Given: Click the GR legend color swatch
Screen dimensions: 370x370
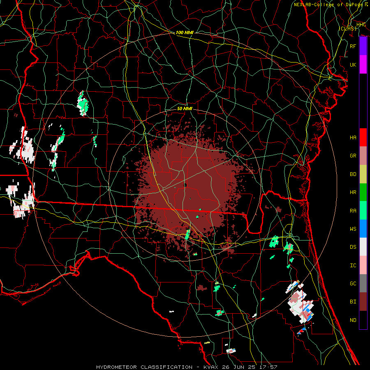Looking at the screenshot, I should click(363, 156).
